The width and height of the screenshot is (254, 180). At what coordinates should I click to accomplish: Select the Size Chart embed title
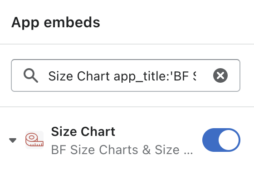click(83, 131)
